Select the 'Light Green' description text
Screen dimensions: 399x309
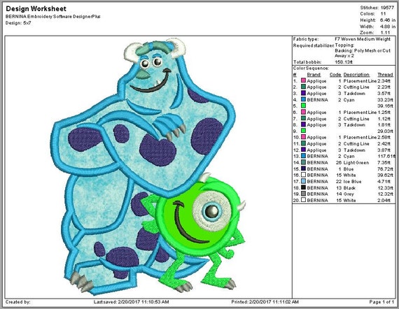coord(356,162)
